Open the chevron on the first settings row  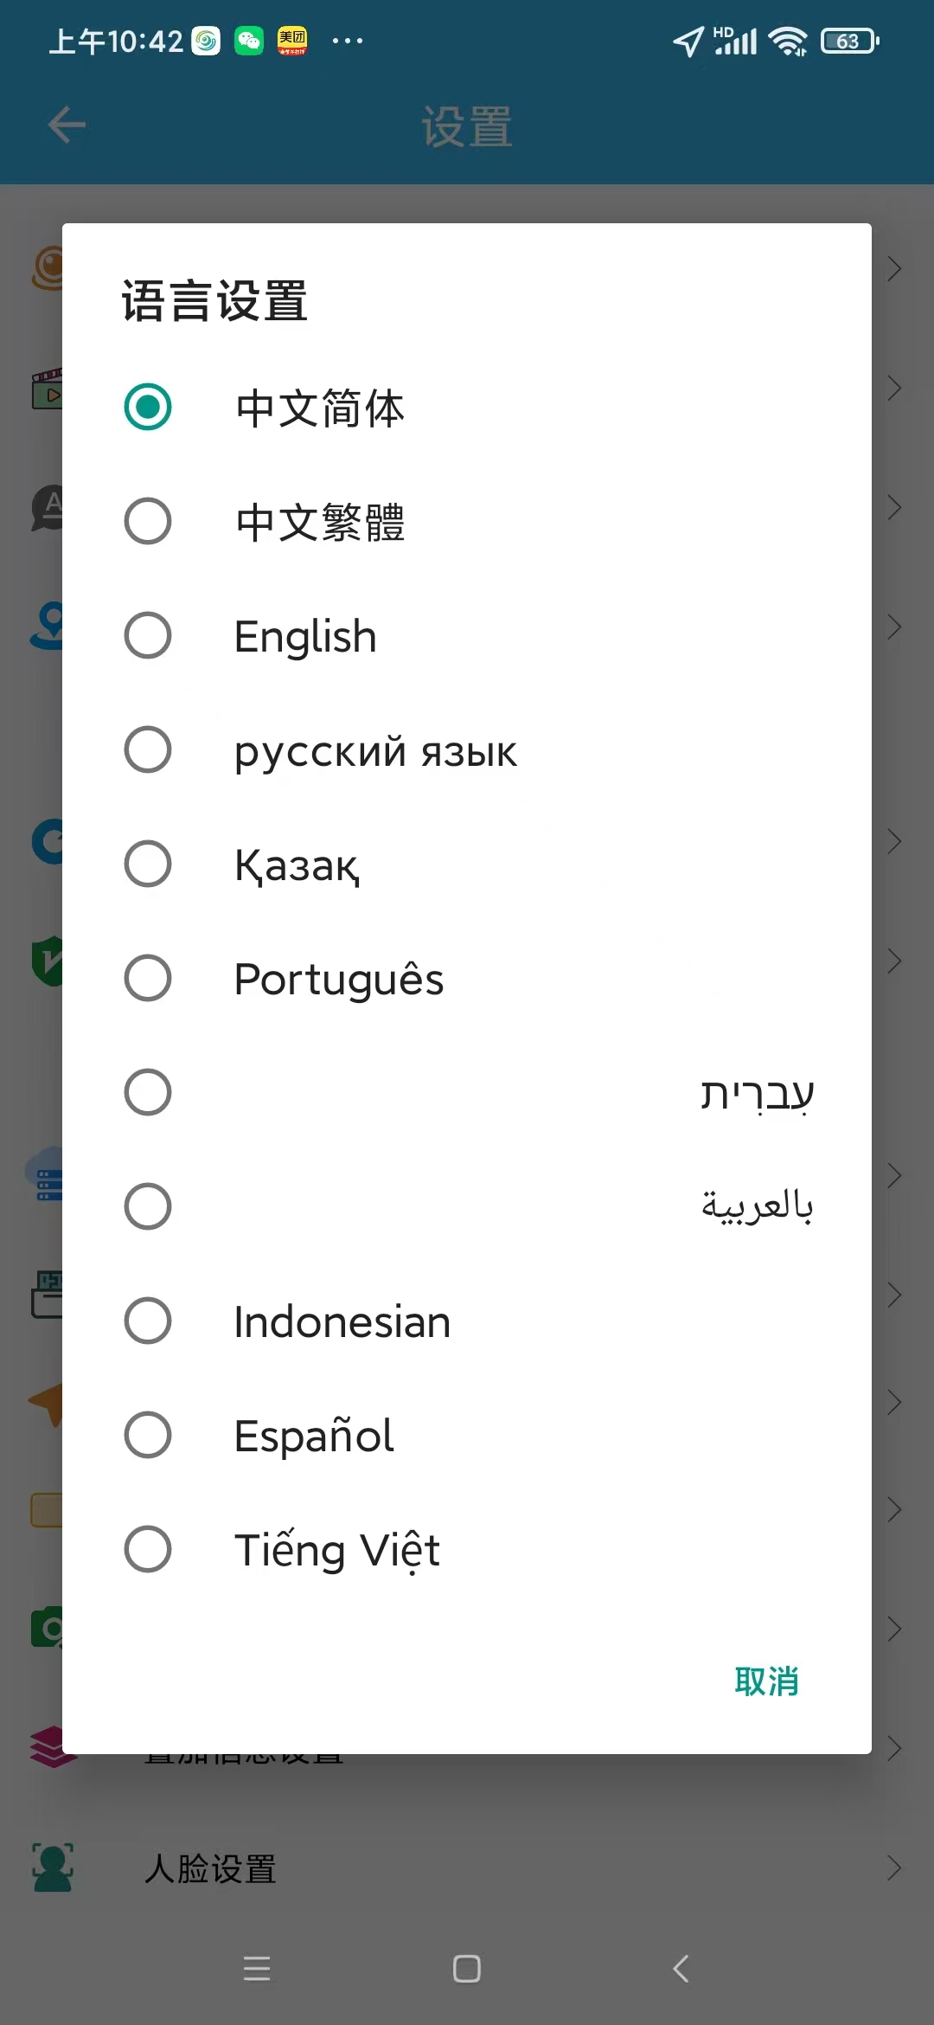click(x=894, y=269)
